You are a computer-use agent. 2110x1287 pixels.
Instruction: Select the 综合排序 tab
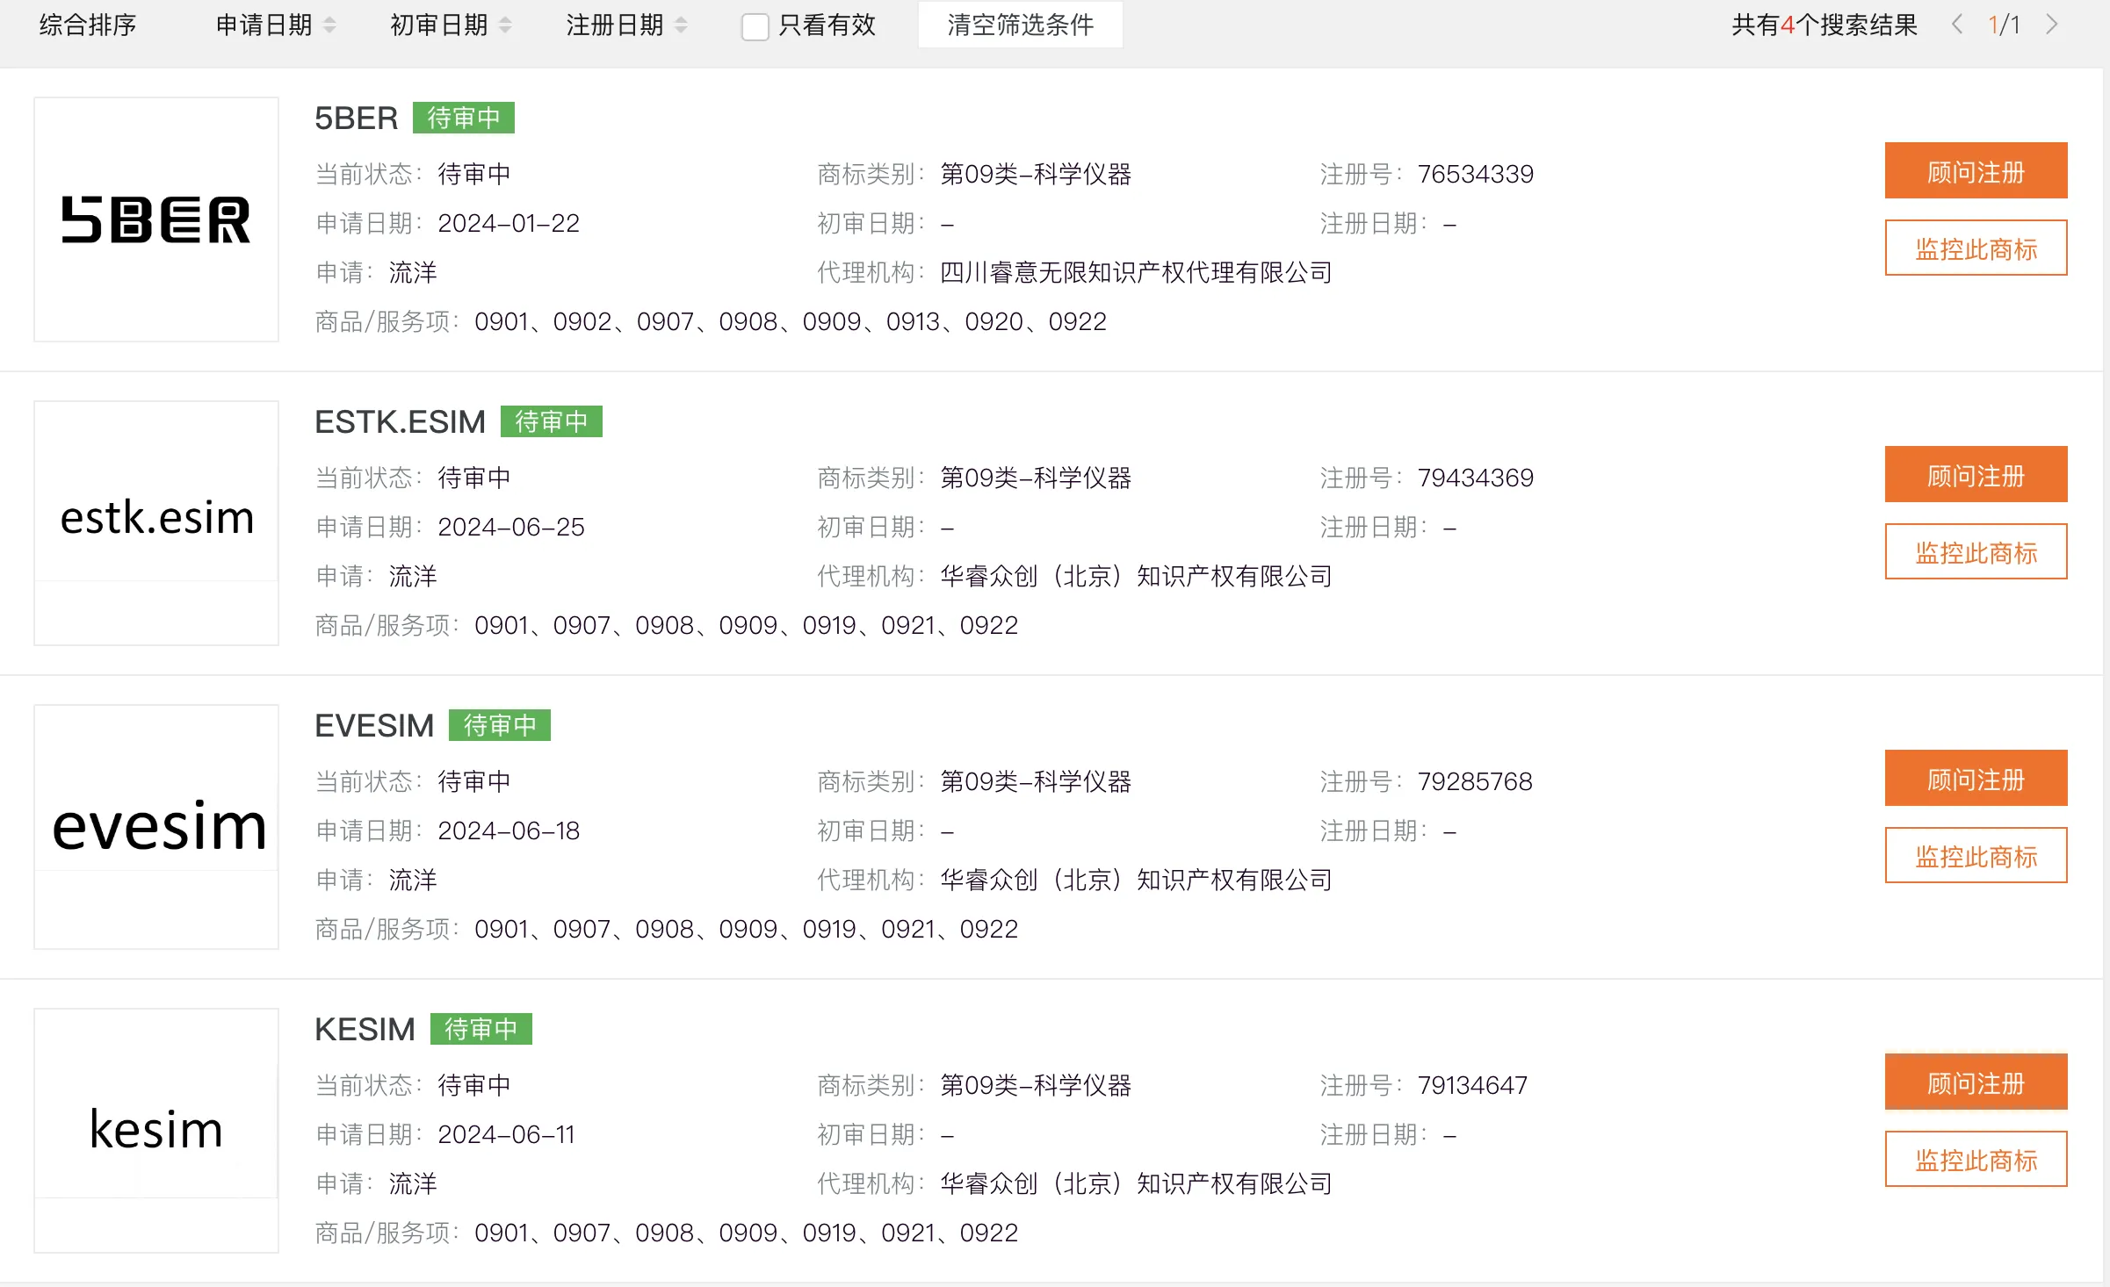(x=88, y=25)
